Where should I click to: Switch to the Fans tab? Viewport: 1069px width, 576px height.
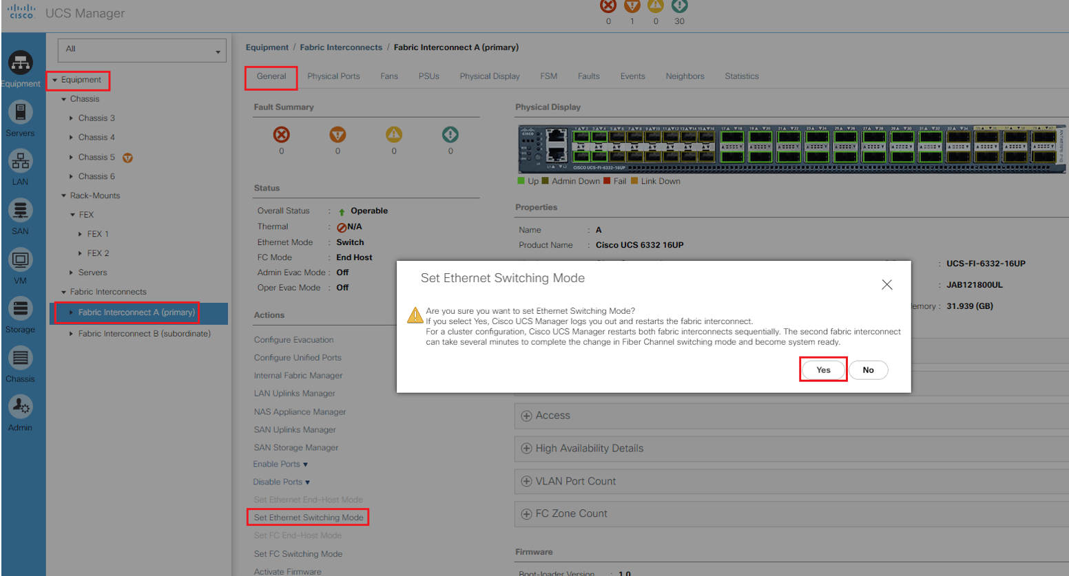click(x=389, y=76)
